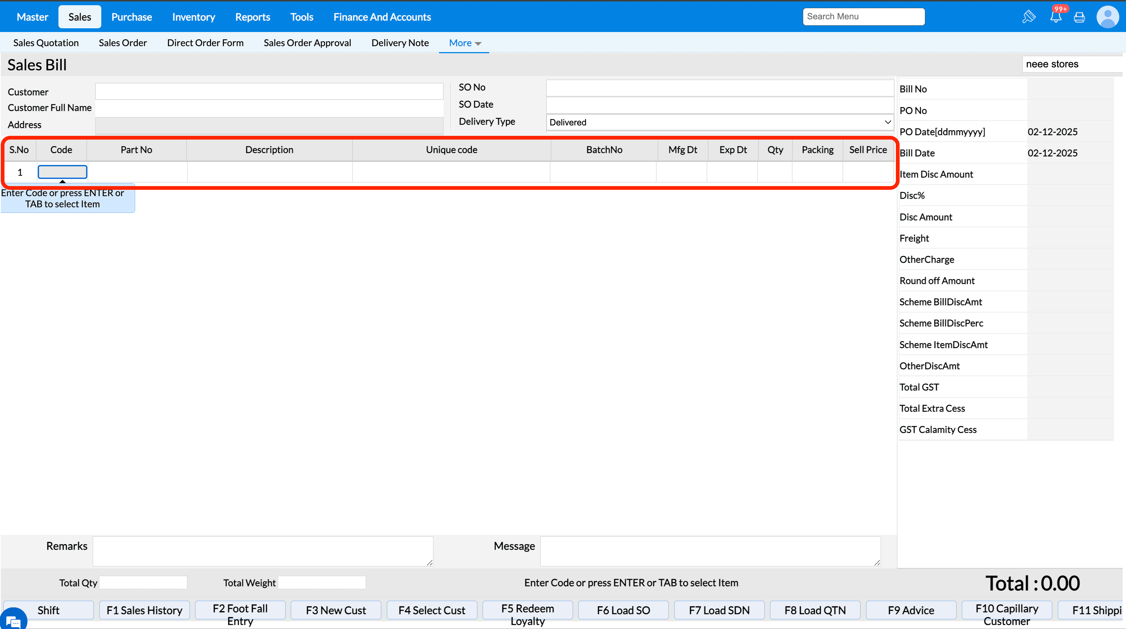Screen dimensions: 1126x629
Task: Open the Delivery Type dropdown
Action: point(719,122)
